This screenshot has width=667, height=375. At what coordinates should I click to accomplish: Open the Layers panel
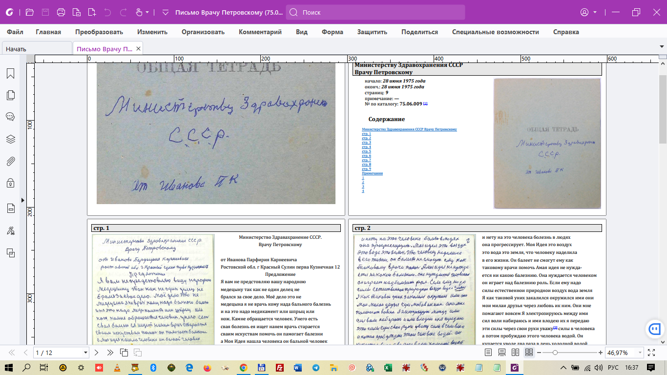point(10,139)
